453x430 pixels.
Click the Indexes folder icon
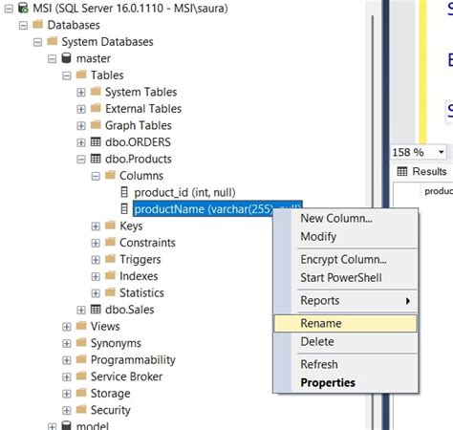(110, 275)
